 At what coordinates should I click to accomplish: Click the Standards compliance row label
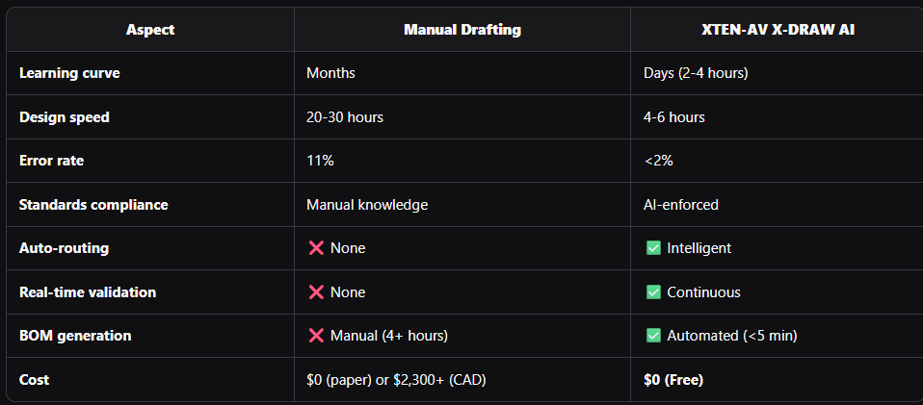click(x=93, y=204)
